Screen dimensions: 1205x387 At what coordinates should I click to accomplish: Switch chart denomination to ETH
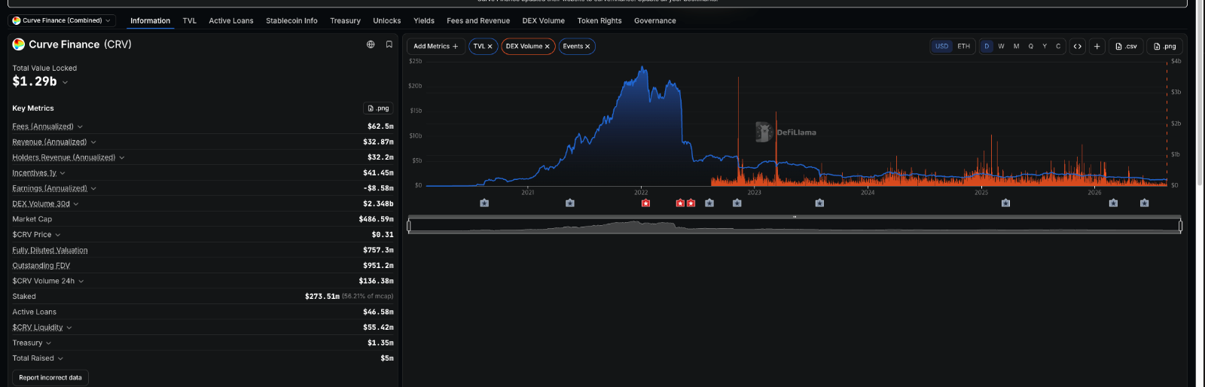964,46
